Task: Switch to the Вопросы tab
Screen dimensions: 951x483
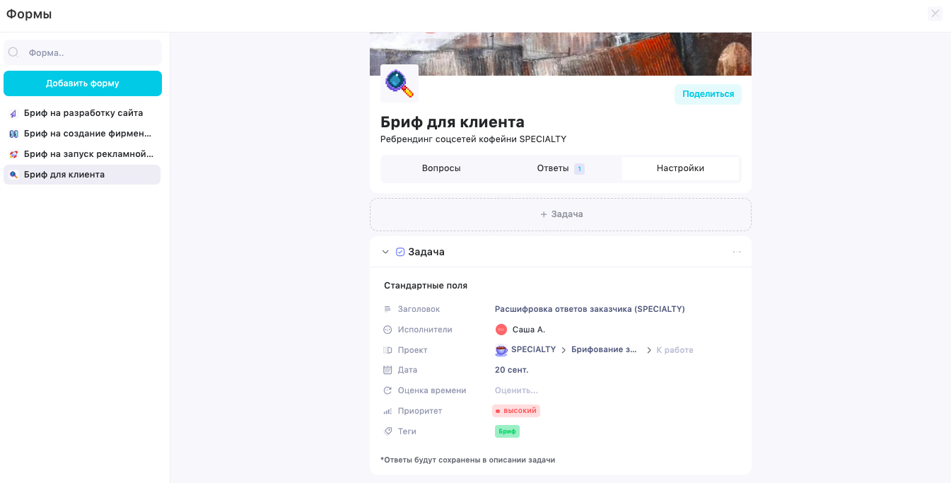Action: pyautogui.click(x=441, y=168)
